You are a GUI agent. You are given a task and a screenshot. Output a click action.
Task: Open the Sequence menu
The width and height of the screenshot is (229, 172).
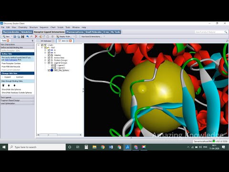coord(44,27)
